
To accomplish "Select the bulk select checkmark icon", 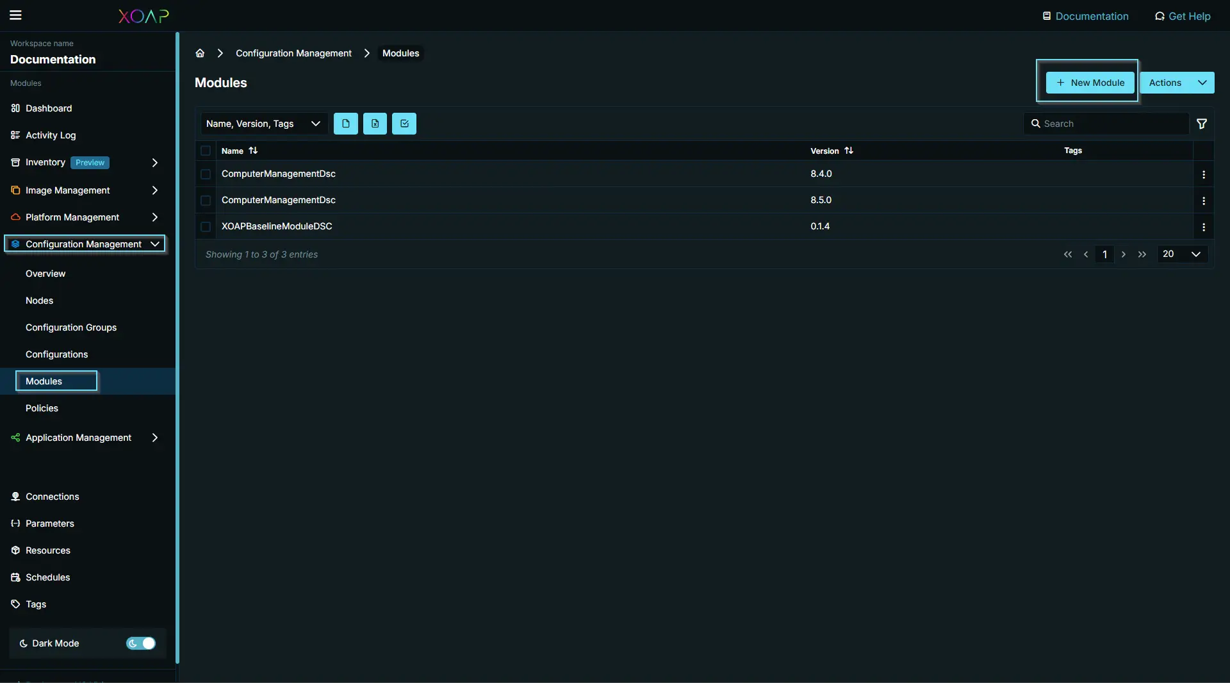I will coord(404,124).
